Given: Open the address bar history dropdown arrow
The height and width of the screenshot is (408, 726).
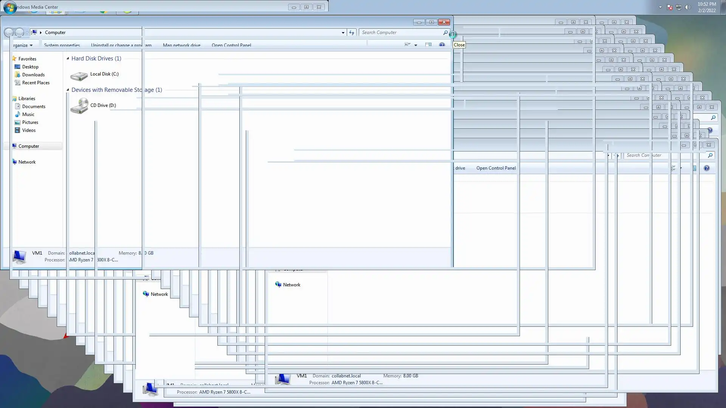Looking at the screenshot, I should pyautogui.click(x=343, y=33).
